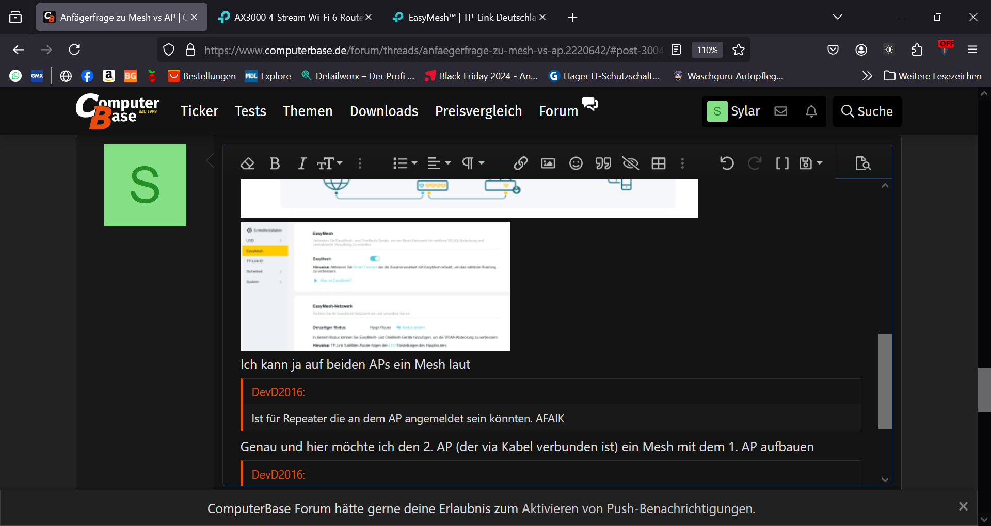Click the network diagram image in editor

(469, 199)
